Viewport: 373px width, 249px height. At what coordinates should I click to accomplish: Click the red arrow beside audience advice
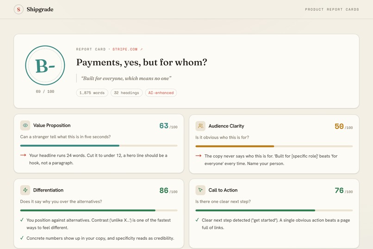[199, 156]
